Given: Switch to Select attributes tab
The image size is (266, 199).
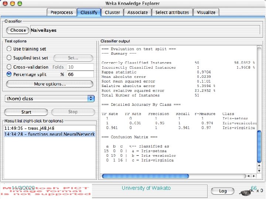Looking at the screenshot, I should pyautogui.click(x=172, y=13).
